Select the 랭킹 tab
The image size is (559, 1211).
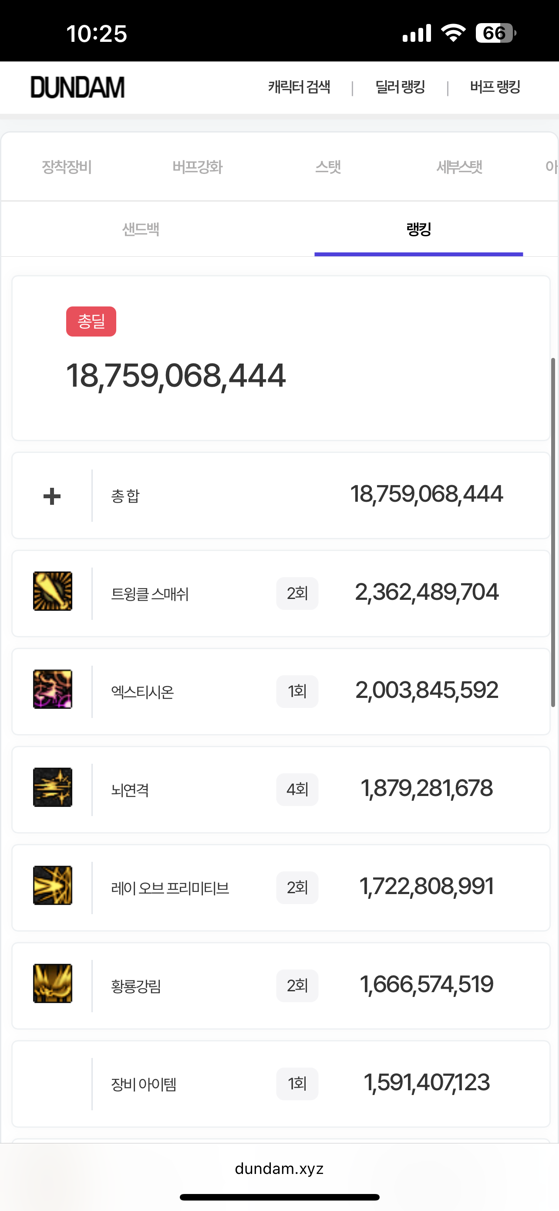(x=418, y=229)
